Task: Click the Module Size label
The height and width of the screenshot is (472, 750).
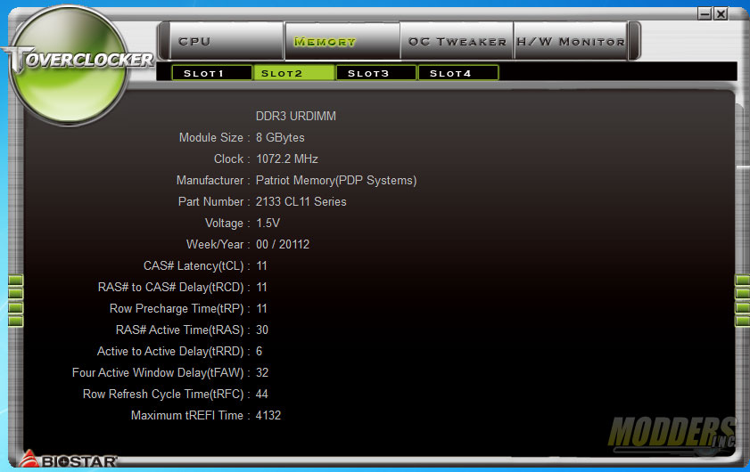Action: tap(211, 137)
